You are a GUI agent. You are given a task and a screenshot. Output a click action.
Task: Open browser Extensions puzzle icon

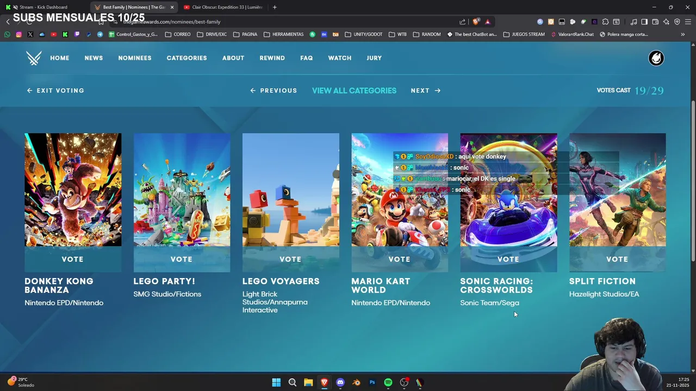(605, 22)
